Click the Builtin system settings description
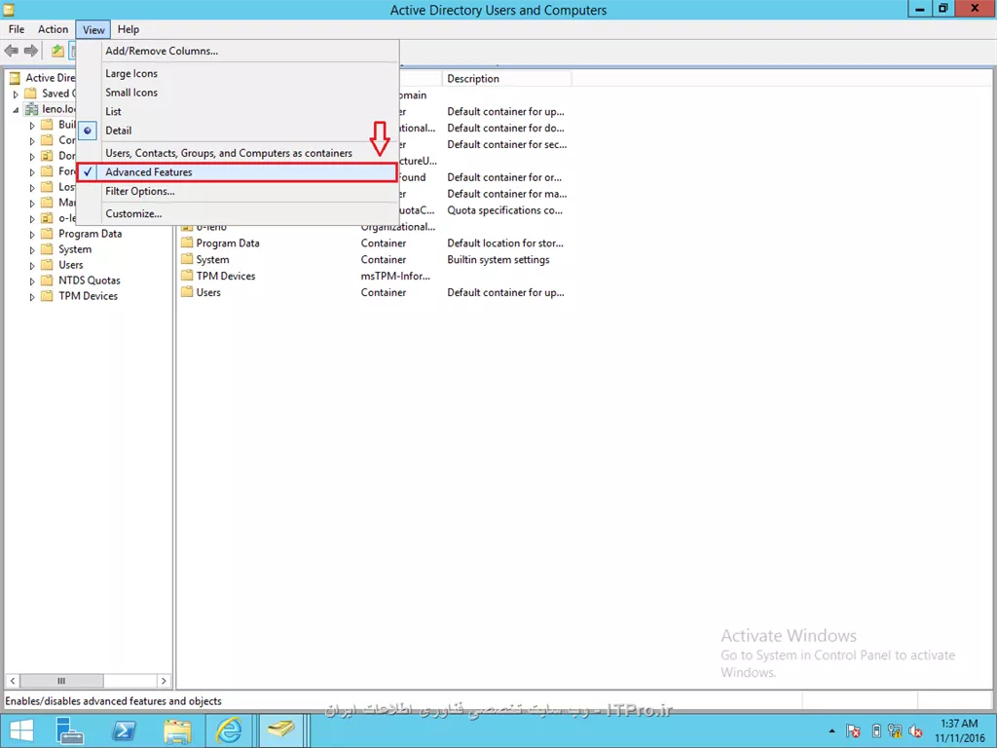The width and height of the screenshot is (997, 748). coord(498,259)
